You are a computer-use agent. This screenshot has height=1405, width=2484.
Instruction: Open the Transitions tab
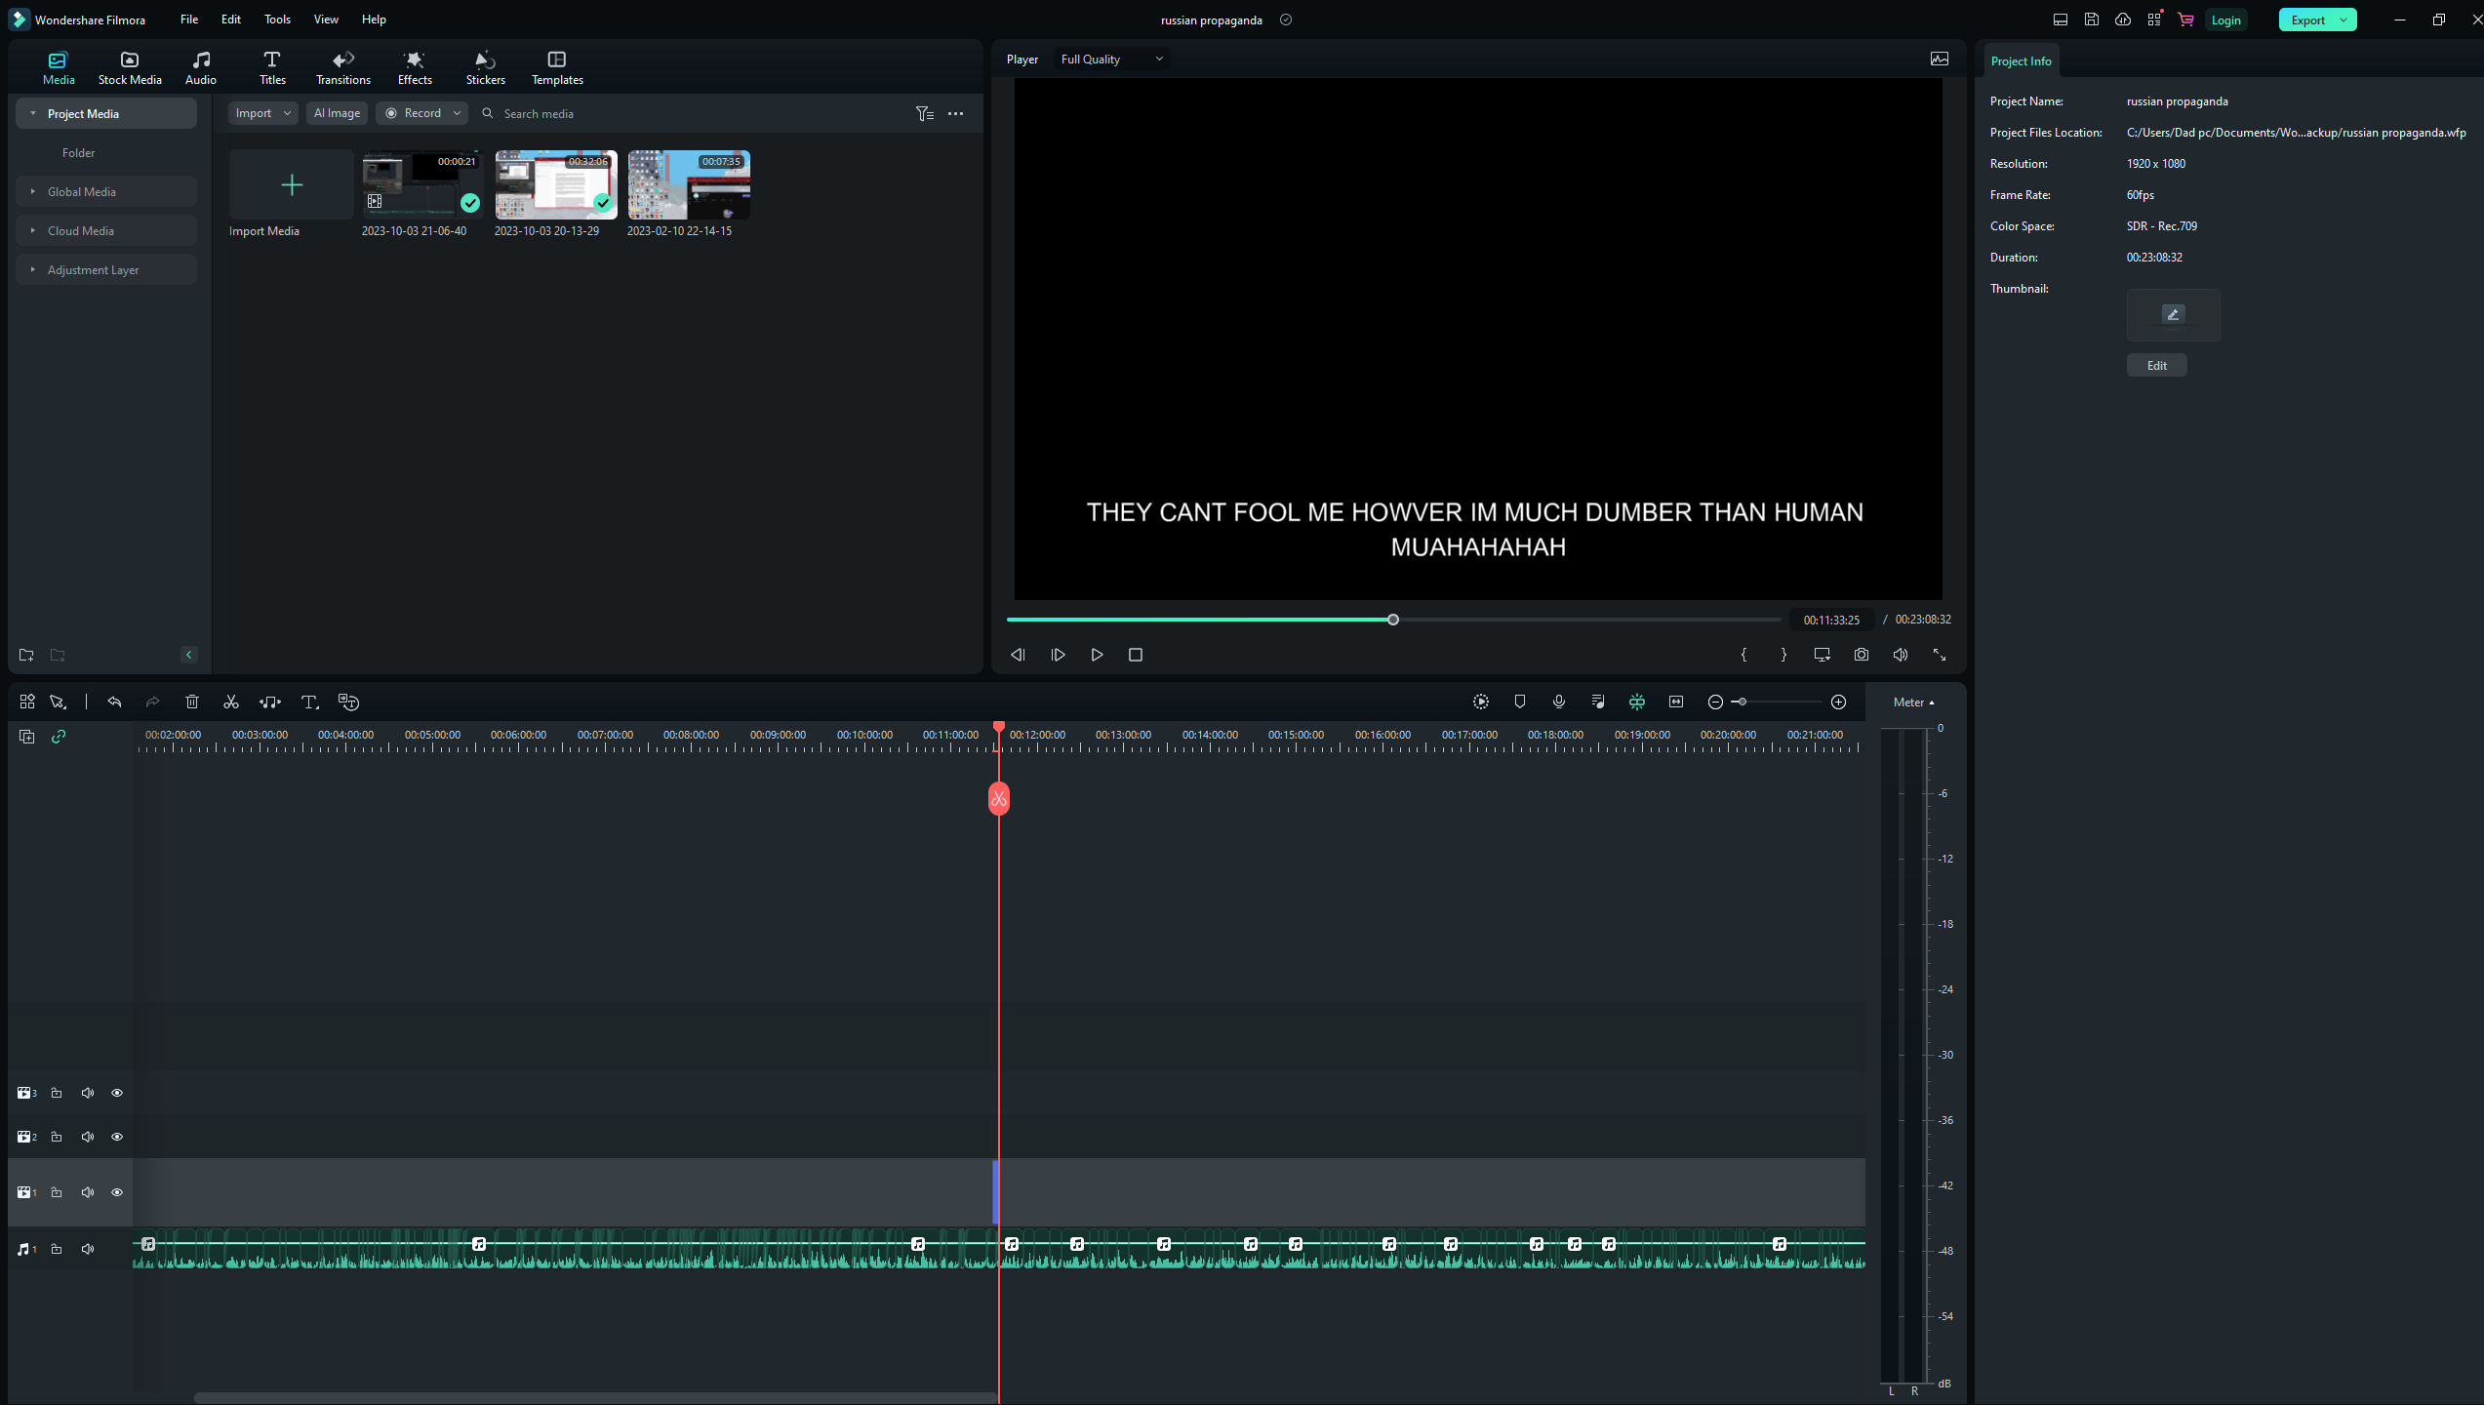pos(343,68)
